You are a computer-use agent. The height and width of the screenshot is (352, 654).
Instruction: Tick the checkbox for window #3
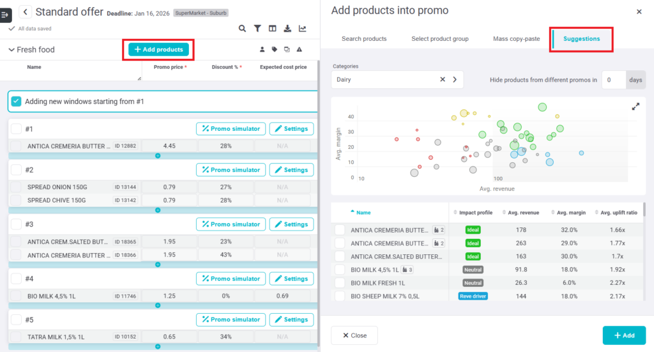[16, 224]
